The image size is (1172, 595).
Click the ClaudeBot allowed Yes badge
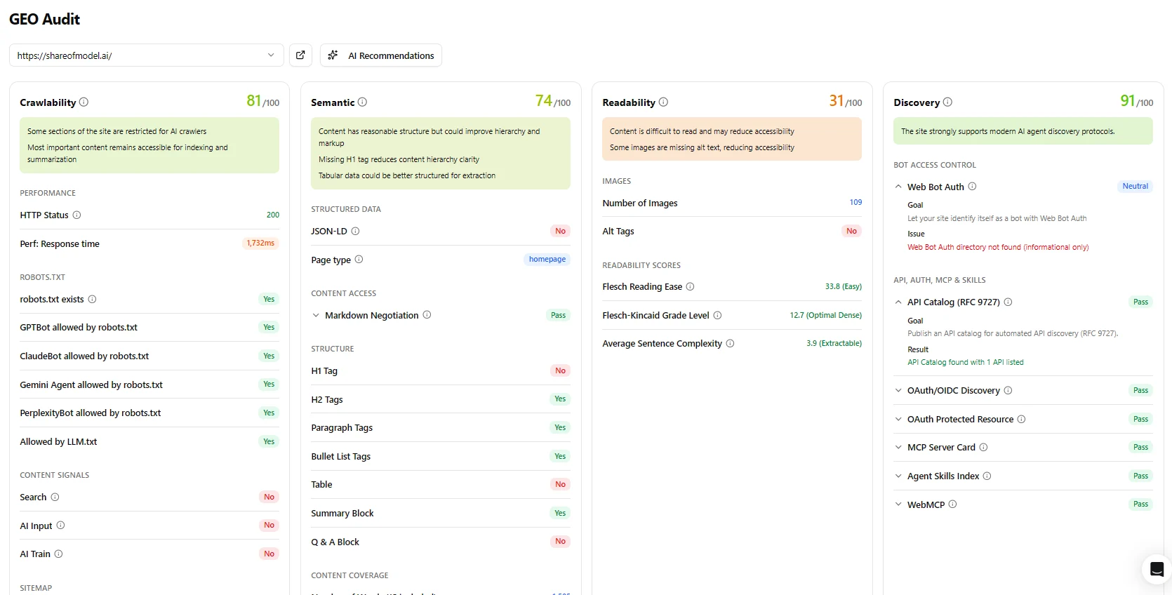point(269,356)
